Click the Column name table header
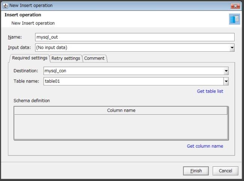Image resolution: width=244 pixels, height=181 pixels. (x=121, y=111)
